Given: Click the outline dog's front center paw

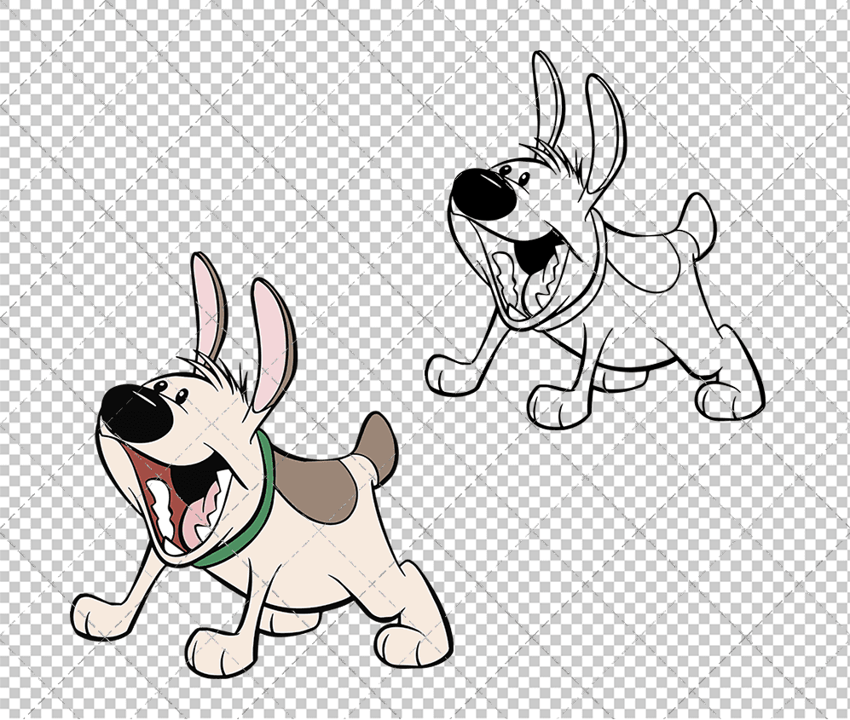Looking at the screenshot, I should pyautogui.click(x=552, y=407).
